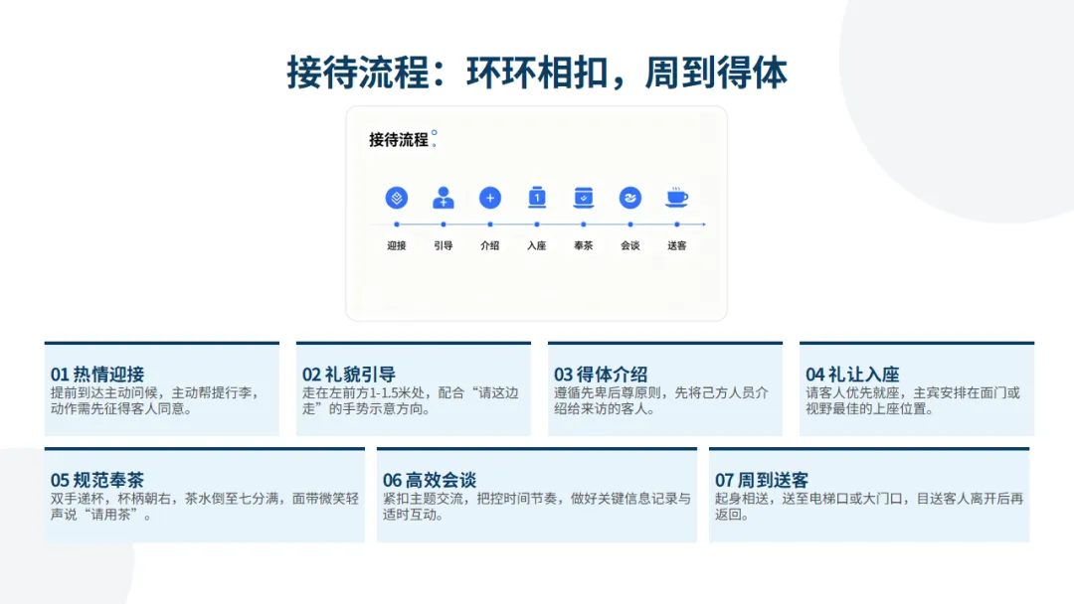The width and height of the screenshot is (1074, 604).
Task: Click the description starting 请客人优先就座
Action: 913,400
